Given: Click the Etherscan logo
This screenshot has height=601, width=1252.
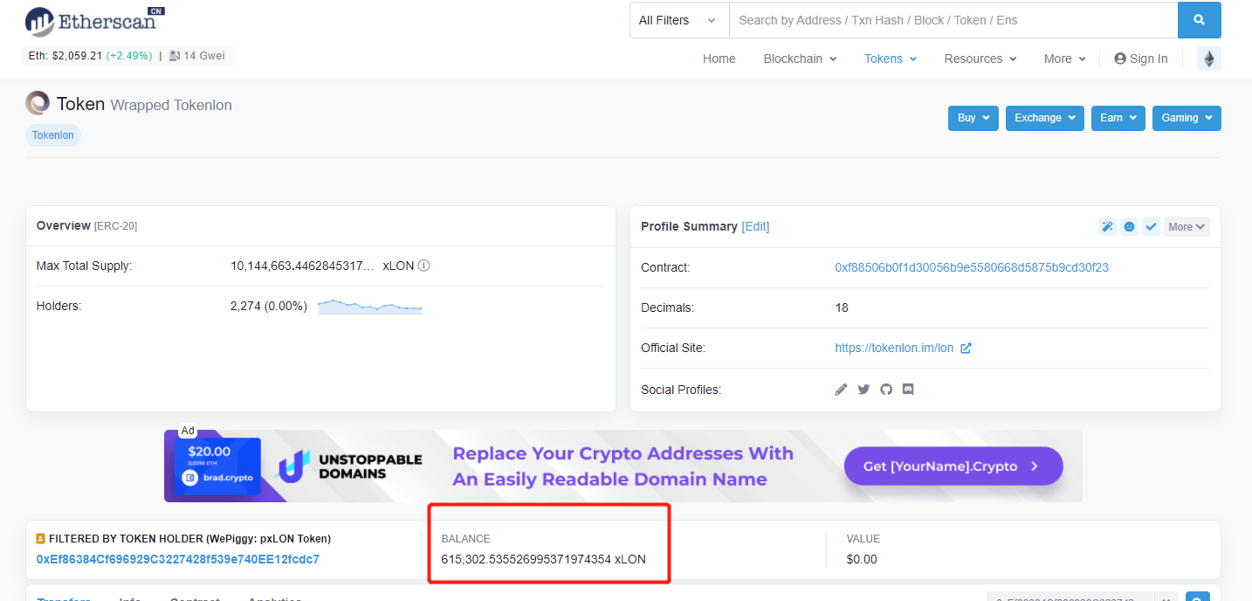Looking at the screenshot, I should pyautogui.click(x=94, y=23).
